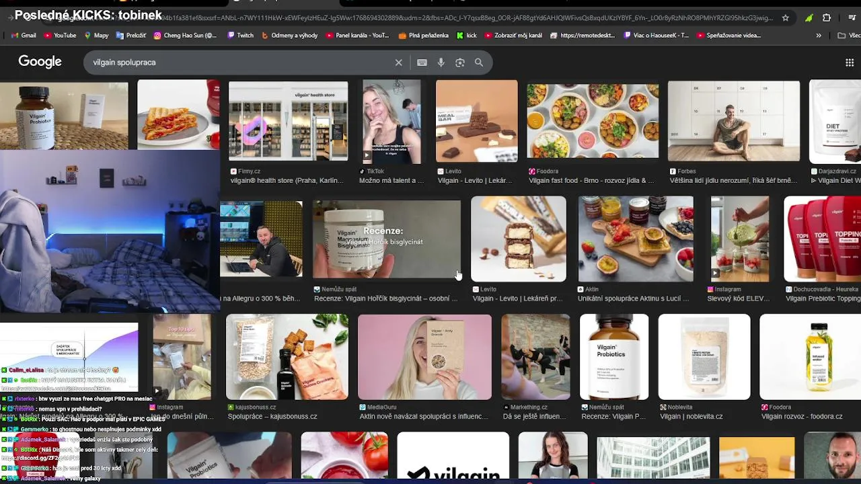Submit search with the magnifier icon

tap(479, 63)
